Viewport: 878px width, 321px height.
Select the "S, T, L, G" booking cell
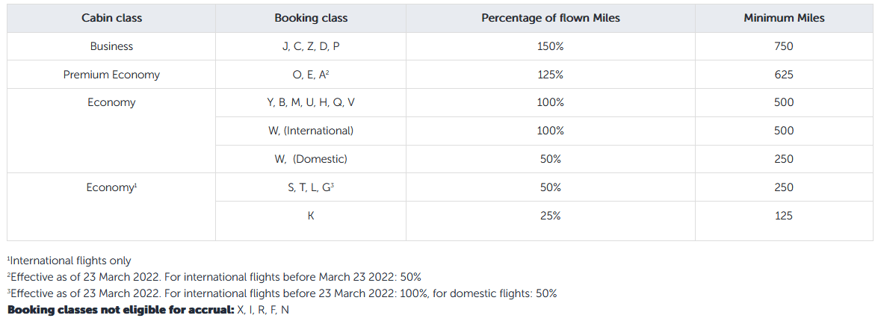pyautogui.click(x=311, y=187)
